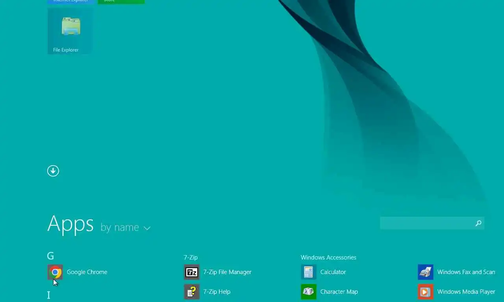Launch the Character Map icon
The height and width of the screenshot is (302, 504).
tap(309, 292)
